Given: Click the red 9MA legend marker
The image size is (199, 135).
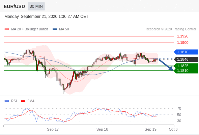Looking at the screenshot, I should pos(23,101).
